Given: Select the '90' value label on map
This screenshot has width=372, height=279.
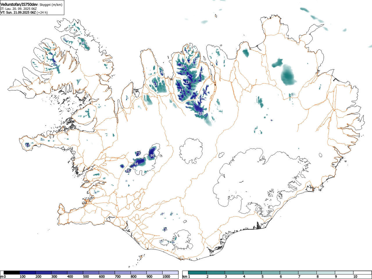Looking at the screenshot, I should pyautogui.click(x=152, y=156).
